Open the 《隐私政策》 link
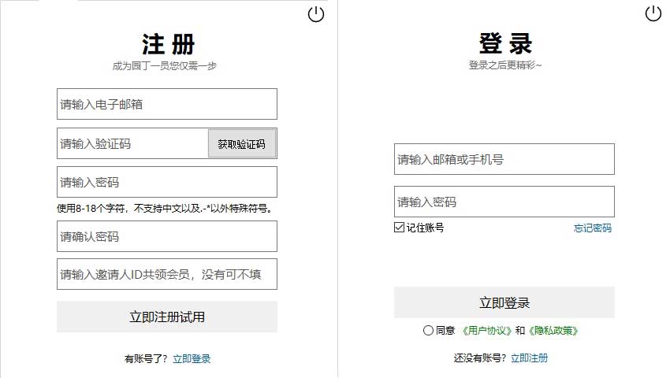The image size is (670, 378). pos(558,331)
